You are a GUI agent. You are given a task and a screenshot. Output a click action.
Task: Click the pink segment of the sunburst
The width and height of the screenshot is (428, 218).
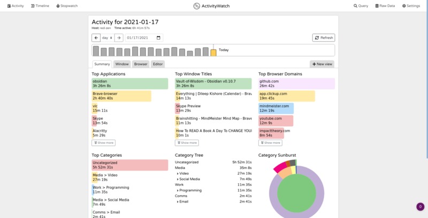280,167
